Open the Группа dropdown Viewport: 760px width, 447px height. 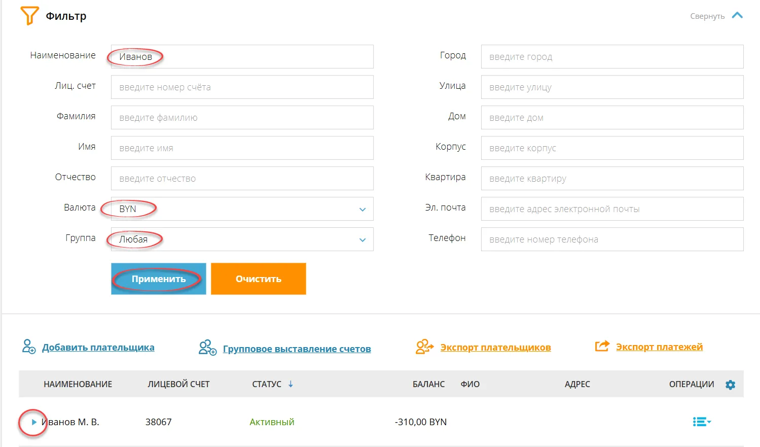(362, 239)
